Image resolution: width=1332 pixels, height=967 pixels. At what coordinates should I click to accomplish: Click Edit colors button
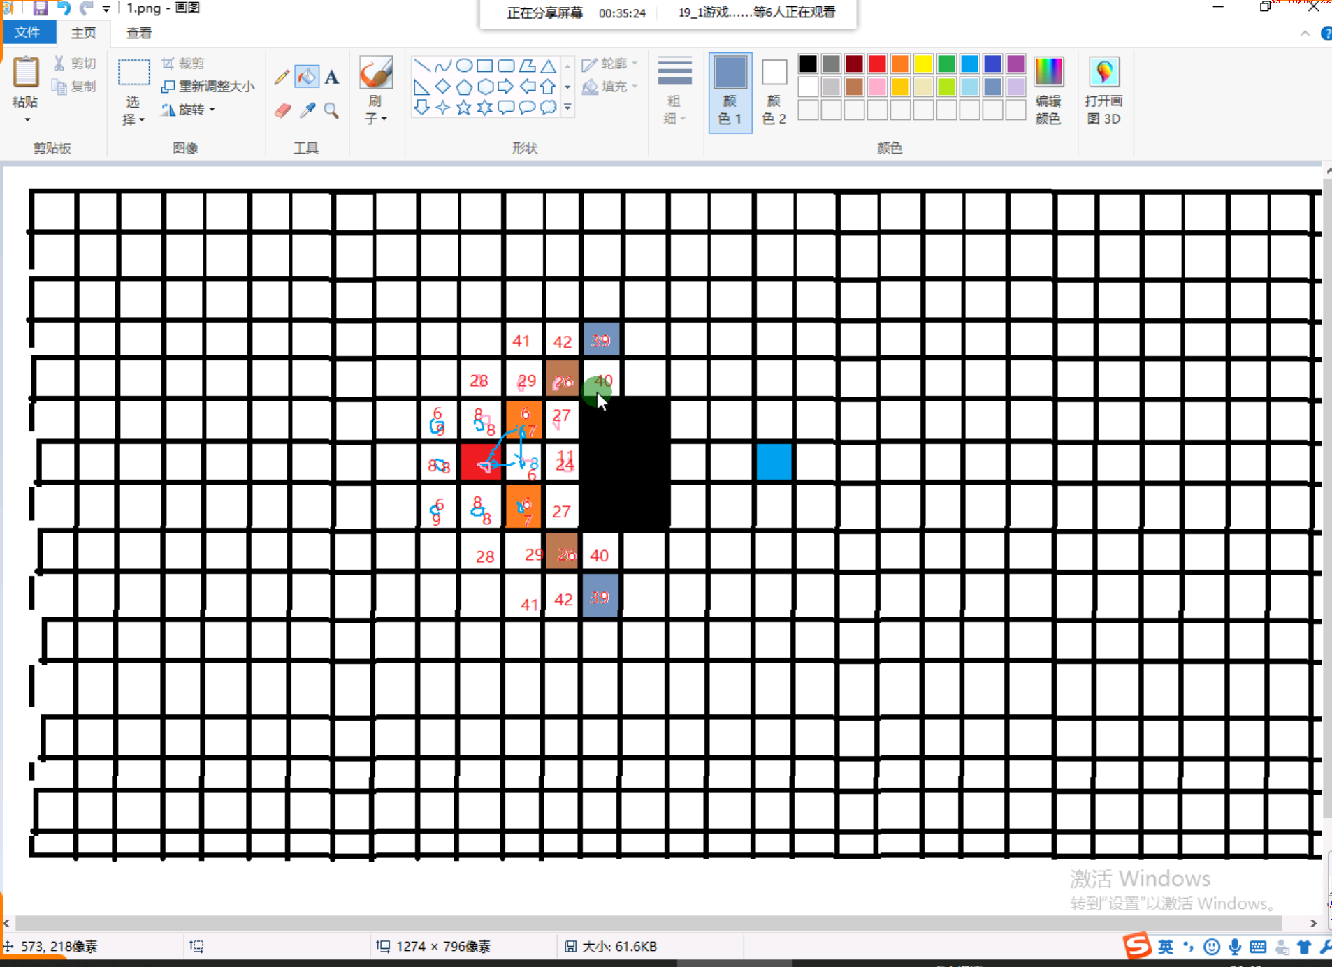tap(1048, 91)
